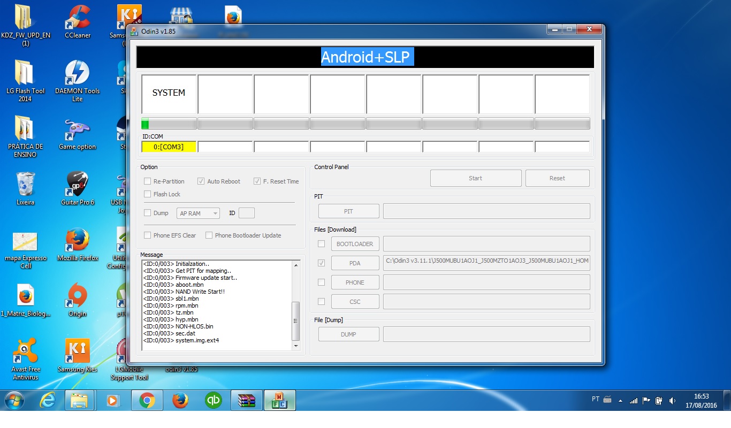
Task: Open Firefox from the taskbar
Action: click(180, 400)
